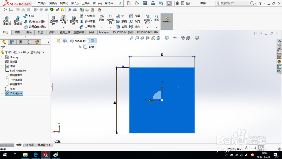Expand the 凸台-拉伸1 feature node
Screen dimensions: 282x159
click(x=2, y=93)
